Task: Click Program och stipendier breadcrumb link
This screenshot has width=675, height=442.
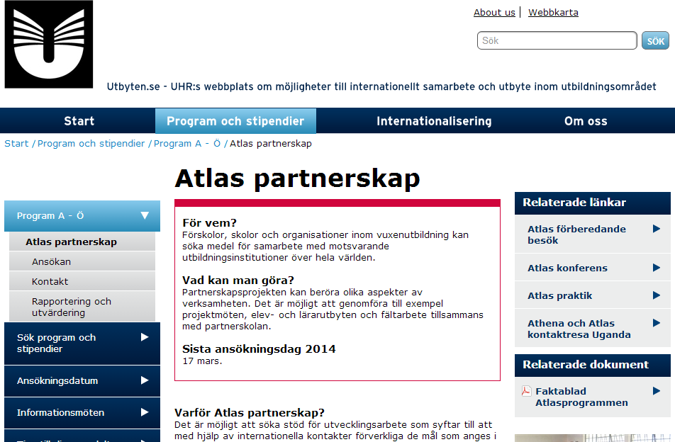Action: [x=91, y=144]
